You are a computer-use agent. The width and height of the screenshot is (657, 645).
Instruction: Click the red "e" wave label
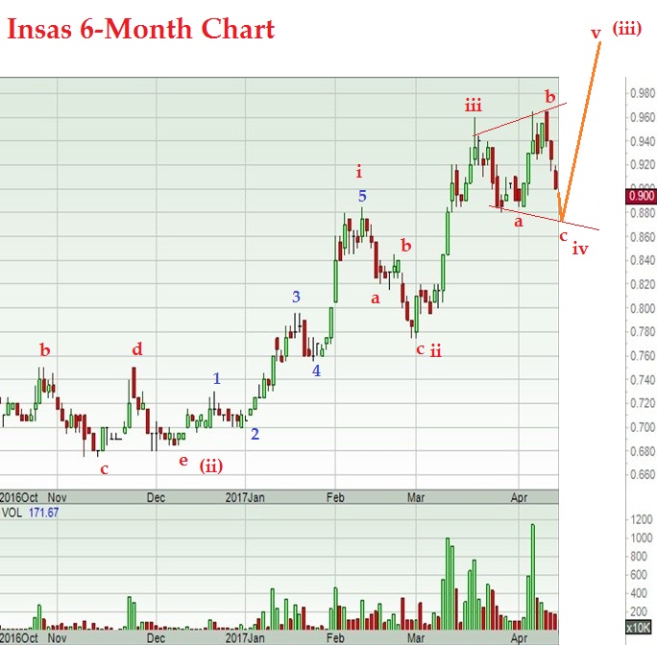click(183, 461)
